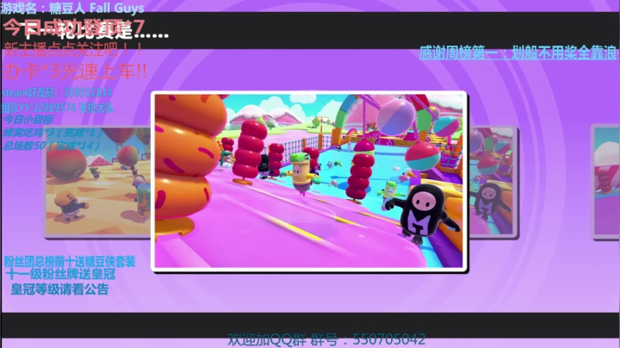Click the '今日小目标' heading text
The width and height of the screenshot is (620, 348).
coord(28,120)
